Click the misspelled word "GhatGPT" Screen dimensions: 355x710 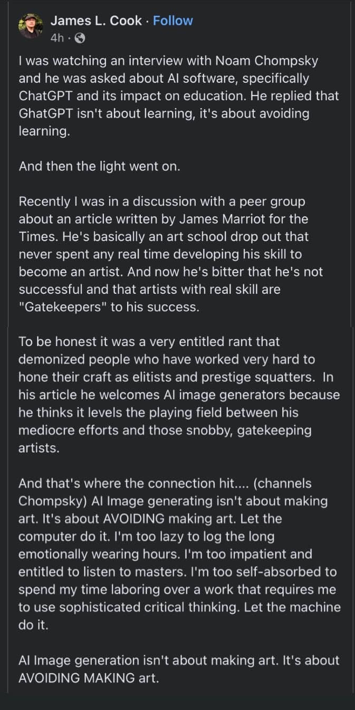tap(50, 114)
